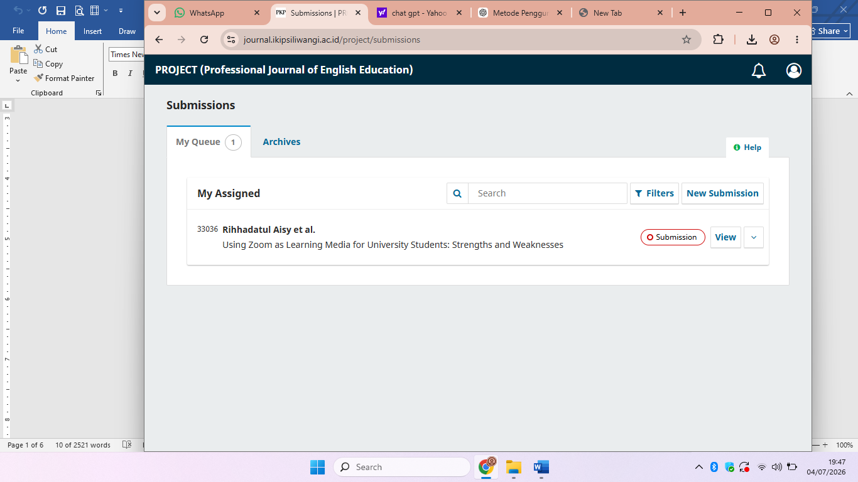This screenshot has height=482, width=858.
Task: Switch to Metode Penggur browser tab
Action: coord(521,13)
